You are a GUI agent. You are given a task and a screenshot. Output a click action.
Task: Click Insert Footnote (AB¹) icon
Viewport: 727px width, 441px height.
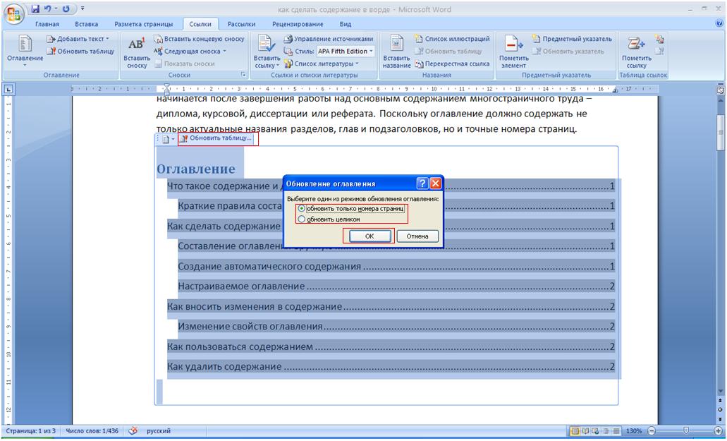[x=135, y=46]
